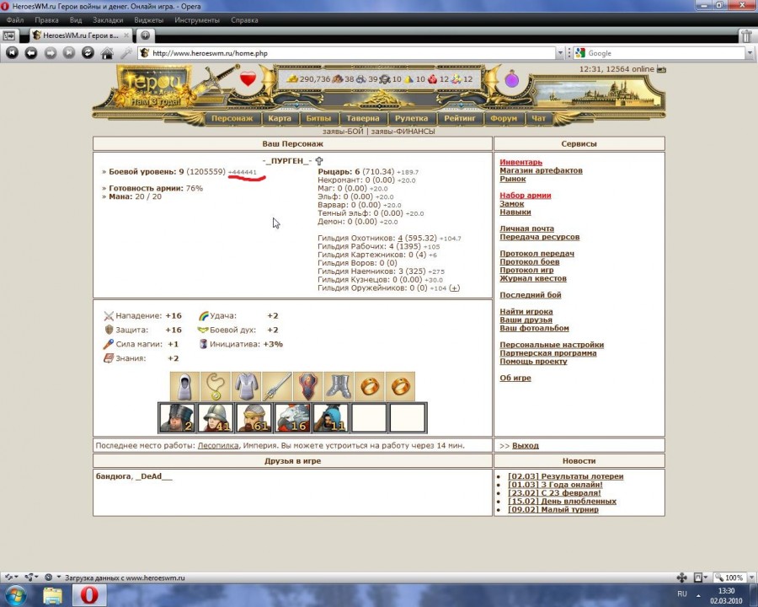
Task: Open a new tab with plus button
Action: (145, 35)
